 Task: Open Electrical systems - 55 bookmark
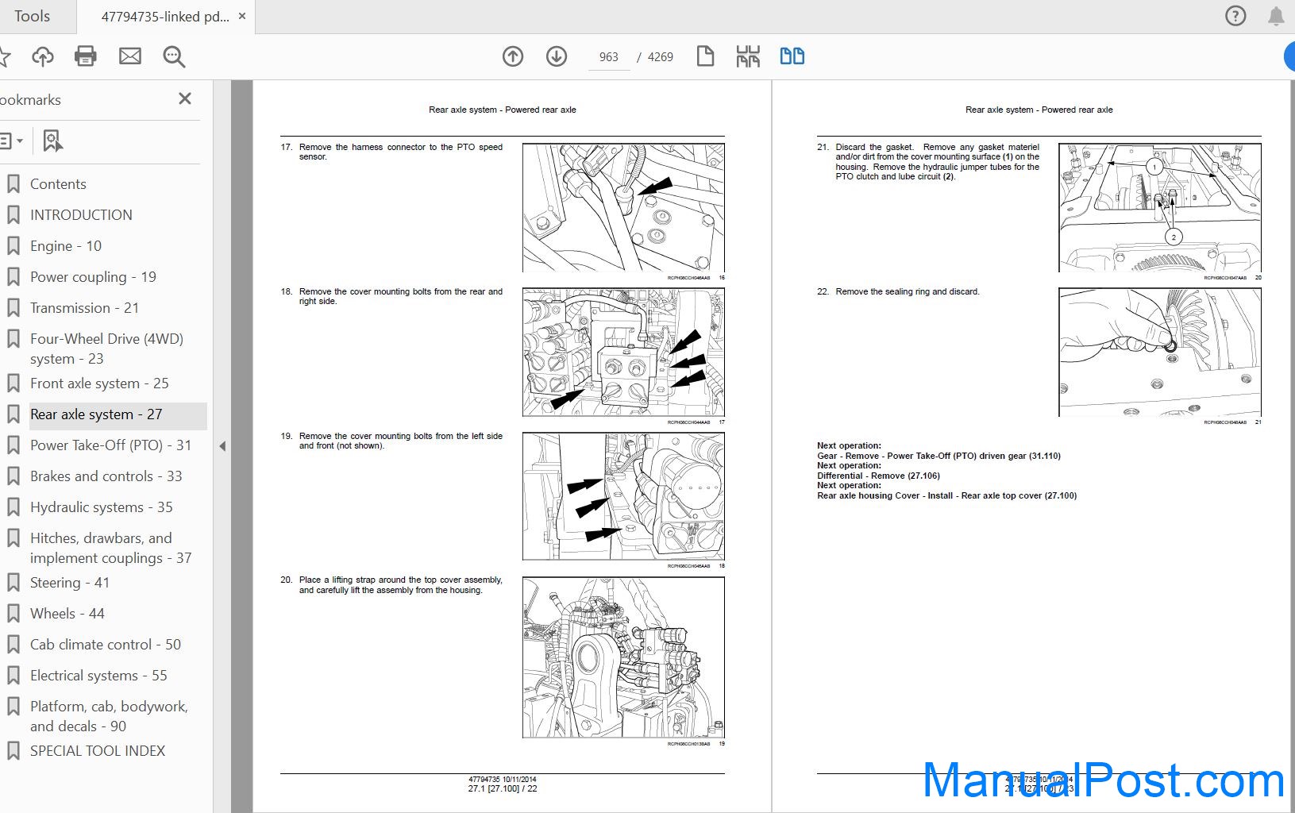pyautogui.click(x=98, y=676)
